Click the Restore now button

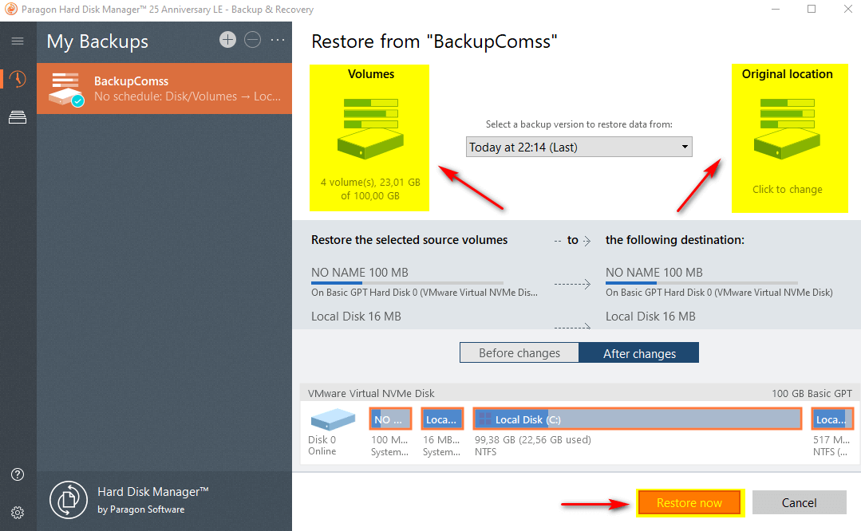[689, 502]
